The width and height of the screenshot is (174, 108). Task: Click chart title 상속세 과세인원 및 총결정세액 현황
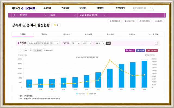(x=87, y=57)
